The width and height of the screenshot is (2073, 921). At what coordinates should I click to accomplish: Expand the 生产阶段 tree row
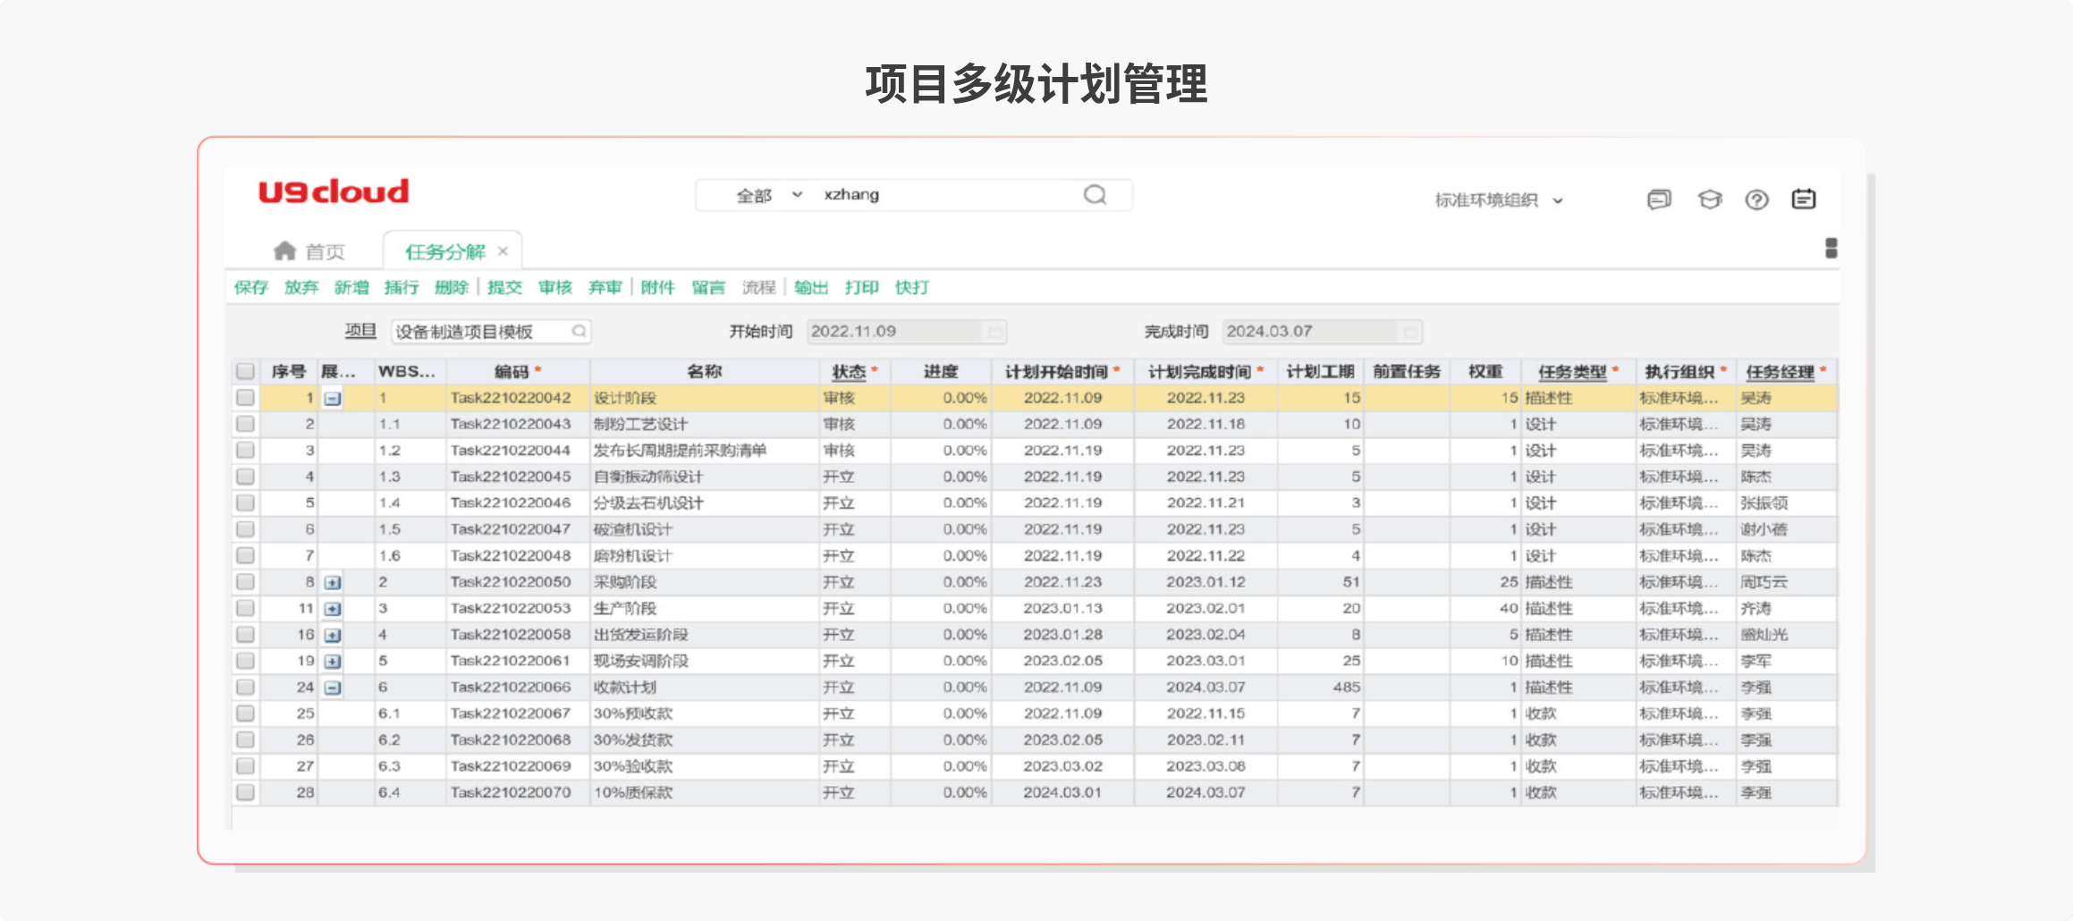click(333, 609)
